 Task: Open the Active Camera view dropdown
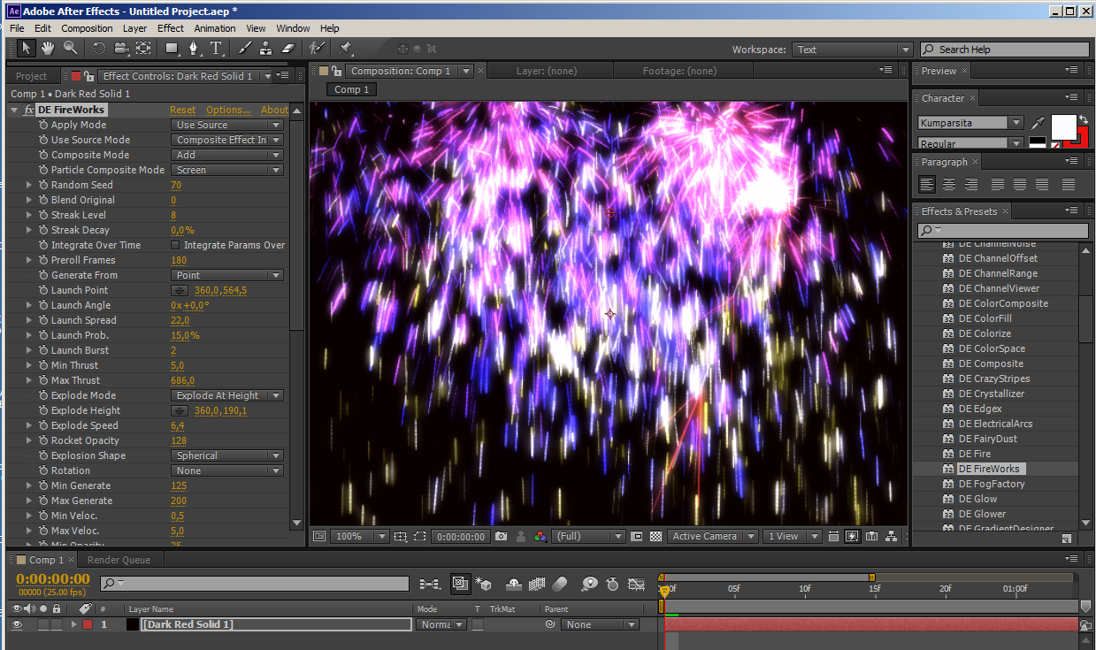point(713,536)
